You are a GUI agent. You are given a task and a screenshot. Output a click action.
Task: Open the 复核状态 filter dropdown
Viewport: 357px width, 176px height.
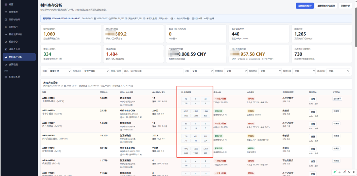270,71
